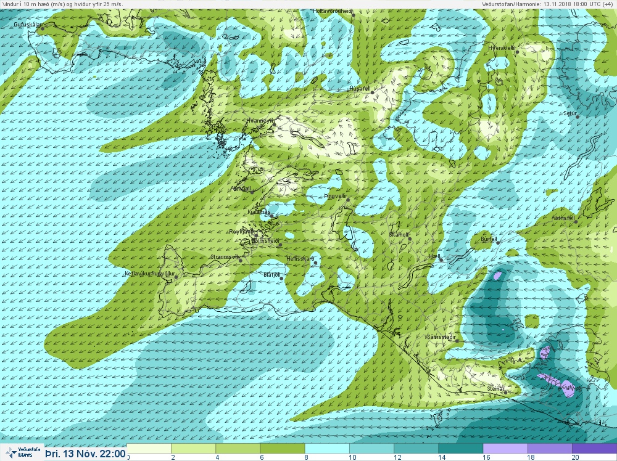Click the light cyan 8–10 m/s legend swatch
This screenshot has height=461, width=617.
327,449
